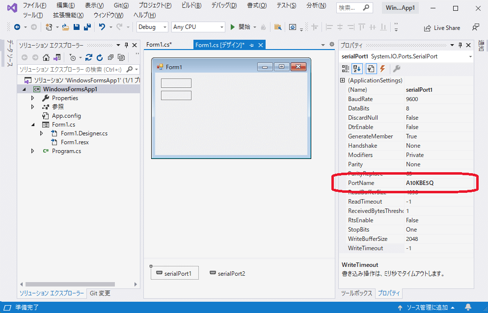488x313 pixels.
Task: Open the データソース side tab
Action: point(10,52)
